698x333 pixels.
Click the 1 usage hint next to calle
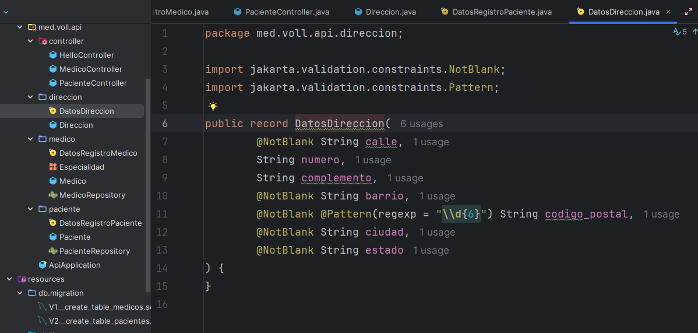tap(431, 142)
